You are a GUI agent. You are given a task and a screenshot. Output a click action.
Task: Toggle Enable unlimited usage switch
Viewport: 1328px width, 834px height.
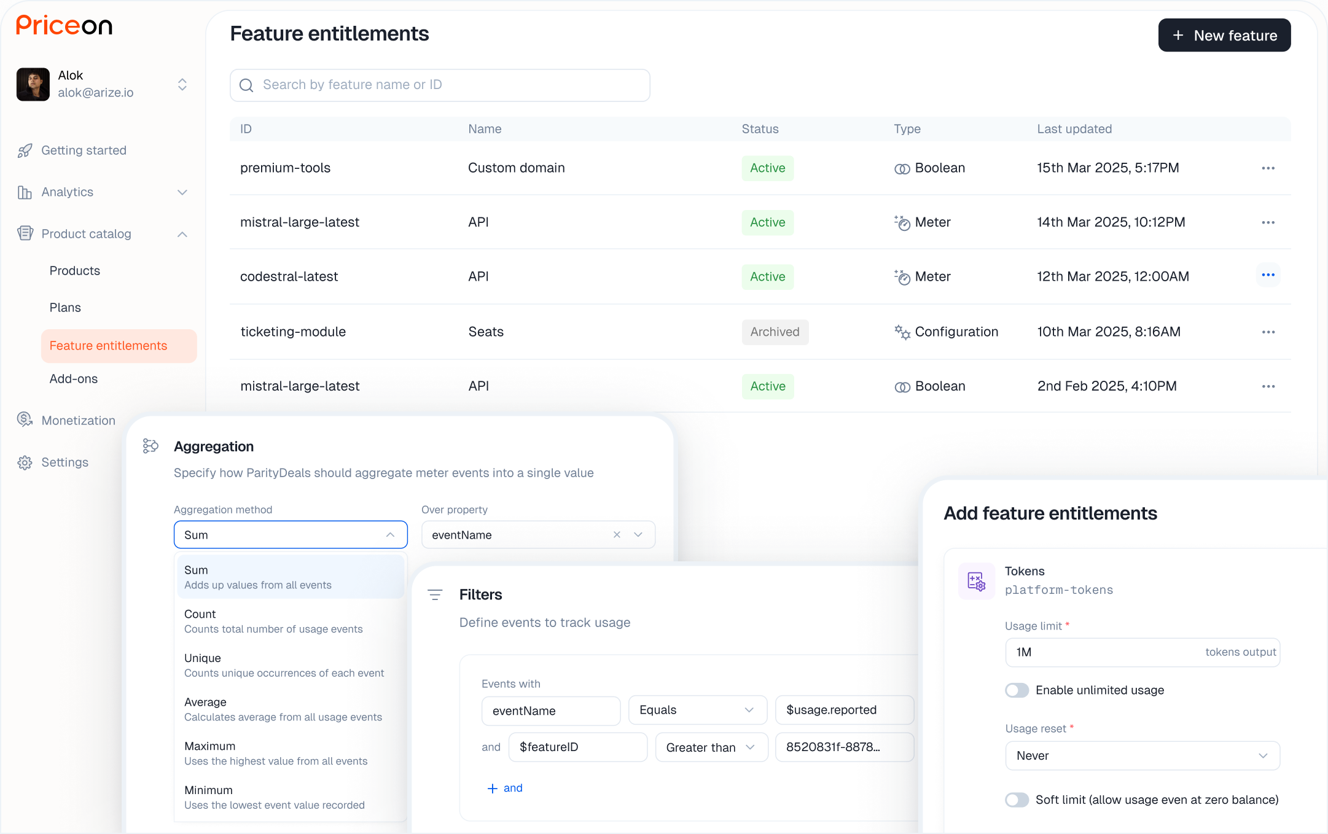[x=1017, y=690]
